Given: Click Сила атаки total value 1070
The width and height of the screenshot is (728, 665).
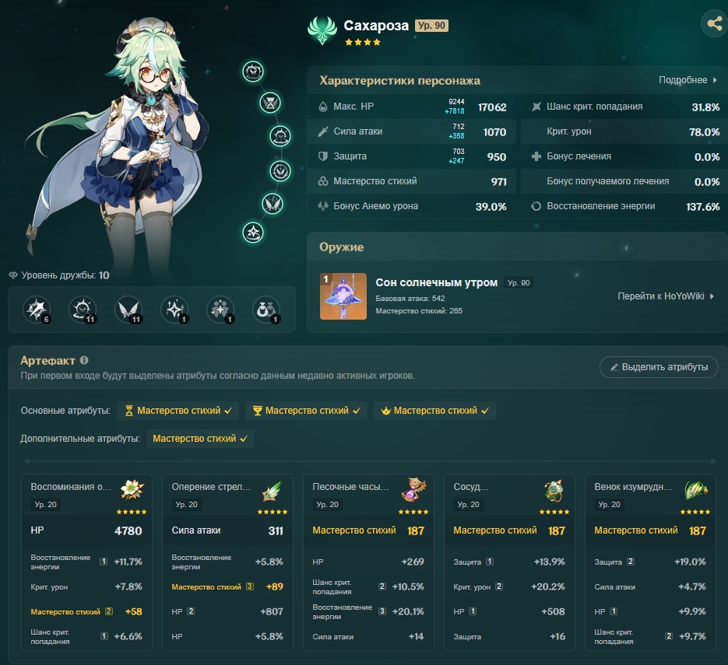Looking at the screenshot, I should (494, 133).
